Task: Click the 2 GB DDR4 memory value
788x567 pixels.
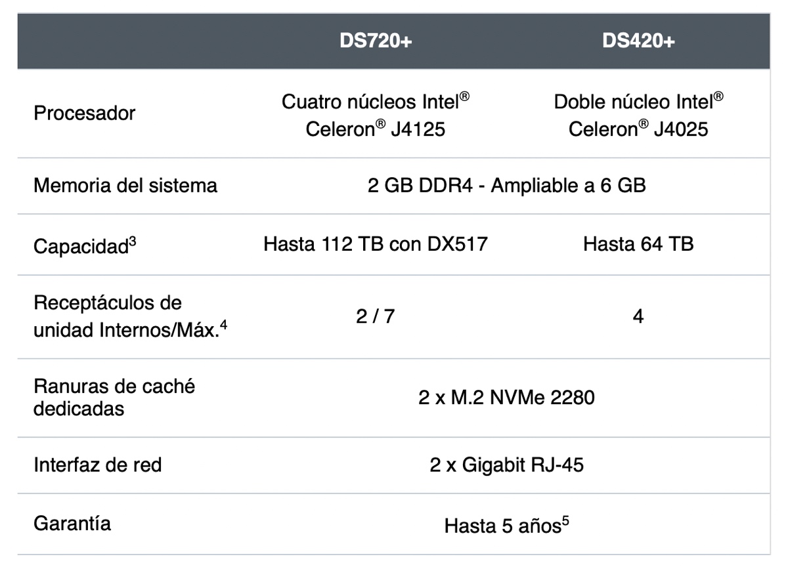Action: 506,186
